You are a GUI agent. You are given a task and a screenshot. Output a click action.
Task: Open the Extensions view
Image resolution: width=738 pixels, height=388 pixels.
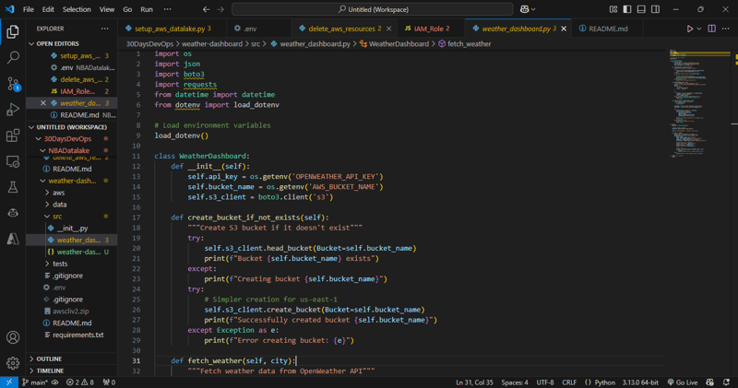(13, 135)
